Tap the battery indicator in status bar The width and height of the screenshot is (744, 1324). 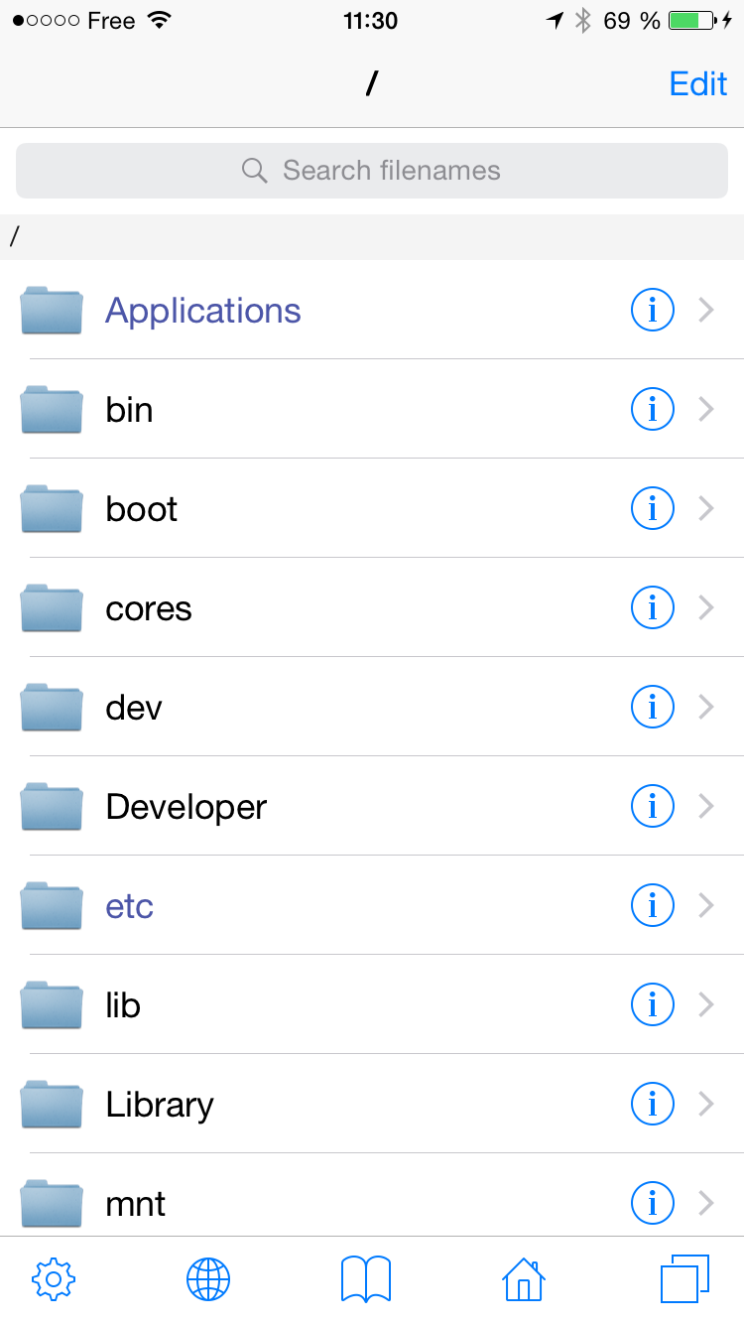pos(692,21)
